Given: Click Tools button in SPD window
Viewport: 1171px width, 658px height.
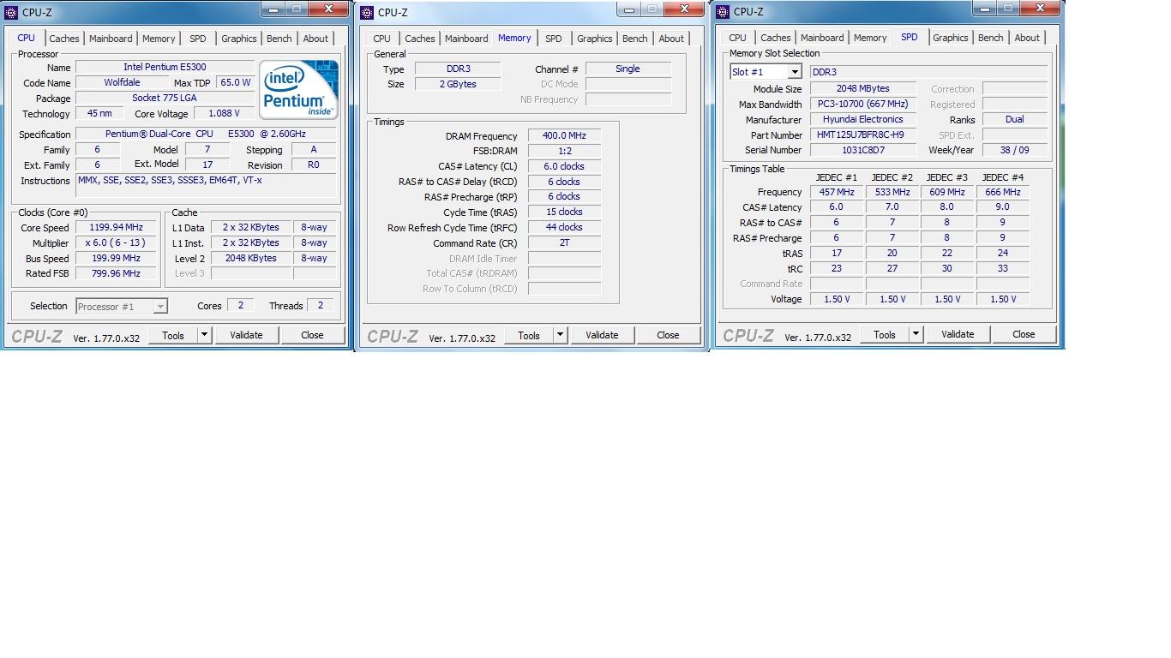Looking at the screenshot, I should click(885, 334).
